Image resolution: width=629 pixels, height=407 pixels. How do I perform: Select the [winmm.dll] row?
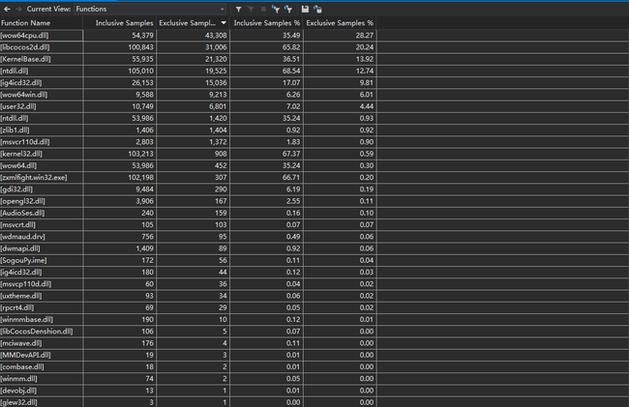[188, 379]
